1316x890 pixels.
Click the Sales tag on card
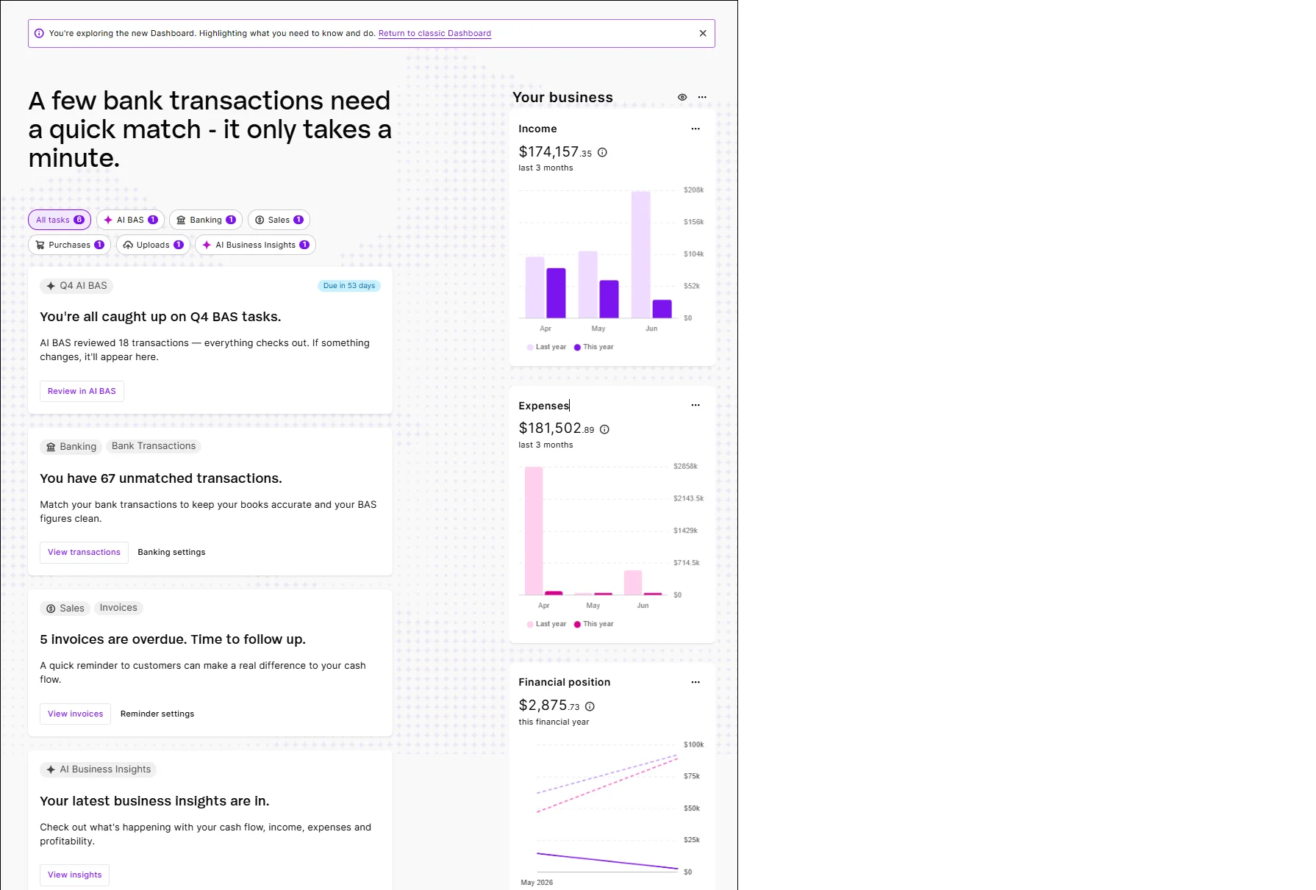pyautogui.click(x=65, y=609)
